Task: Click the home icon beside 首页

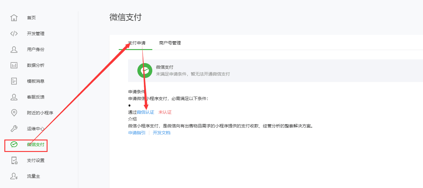Action: pos(14,18)
